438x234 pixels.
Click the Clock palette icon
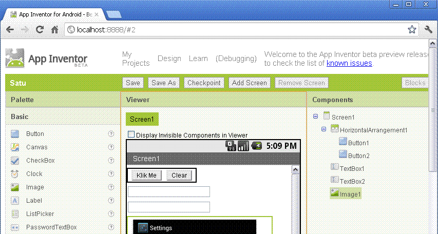[15, 174]
